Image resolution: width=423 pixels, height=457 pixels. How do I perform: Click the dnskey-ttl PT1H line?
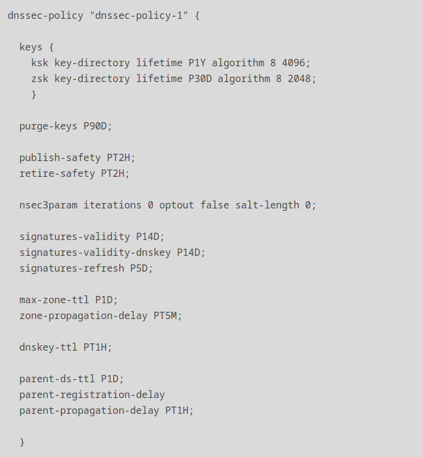pos(66,347)
